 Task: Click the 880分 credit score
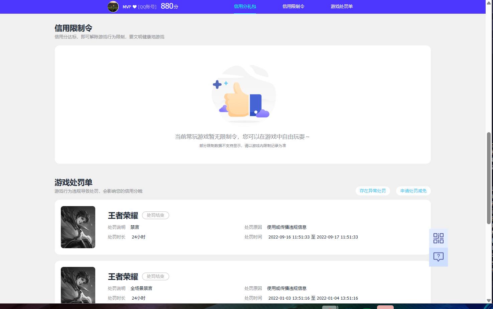(x=169, y=6)
